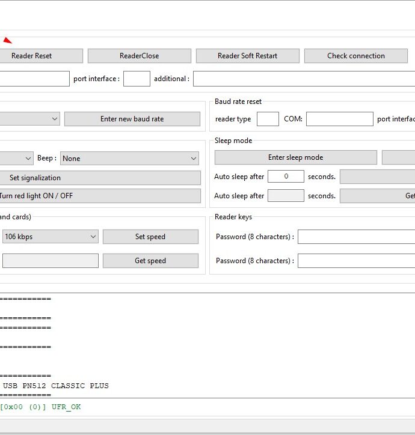The image size is (415, 435).
Task: Click the second, grayed Auto sleep after field
Action: (286, 196)
